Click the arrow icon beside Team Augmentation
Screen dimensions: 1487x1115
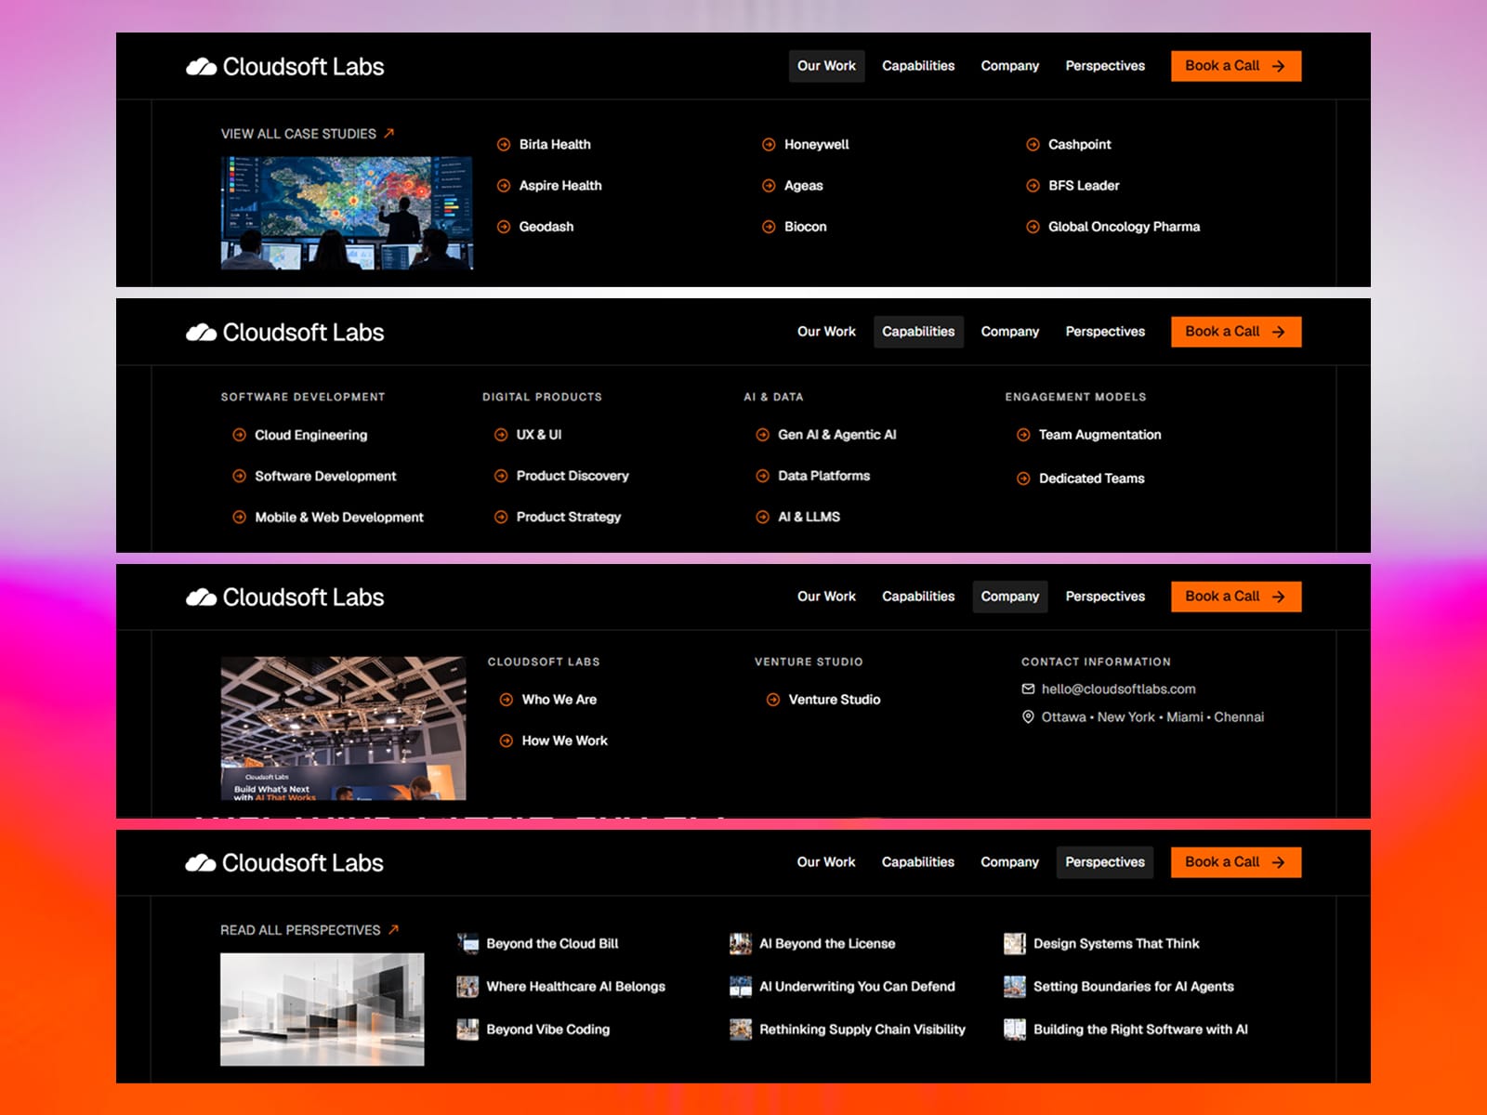click(x=1023, y=435)
